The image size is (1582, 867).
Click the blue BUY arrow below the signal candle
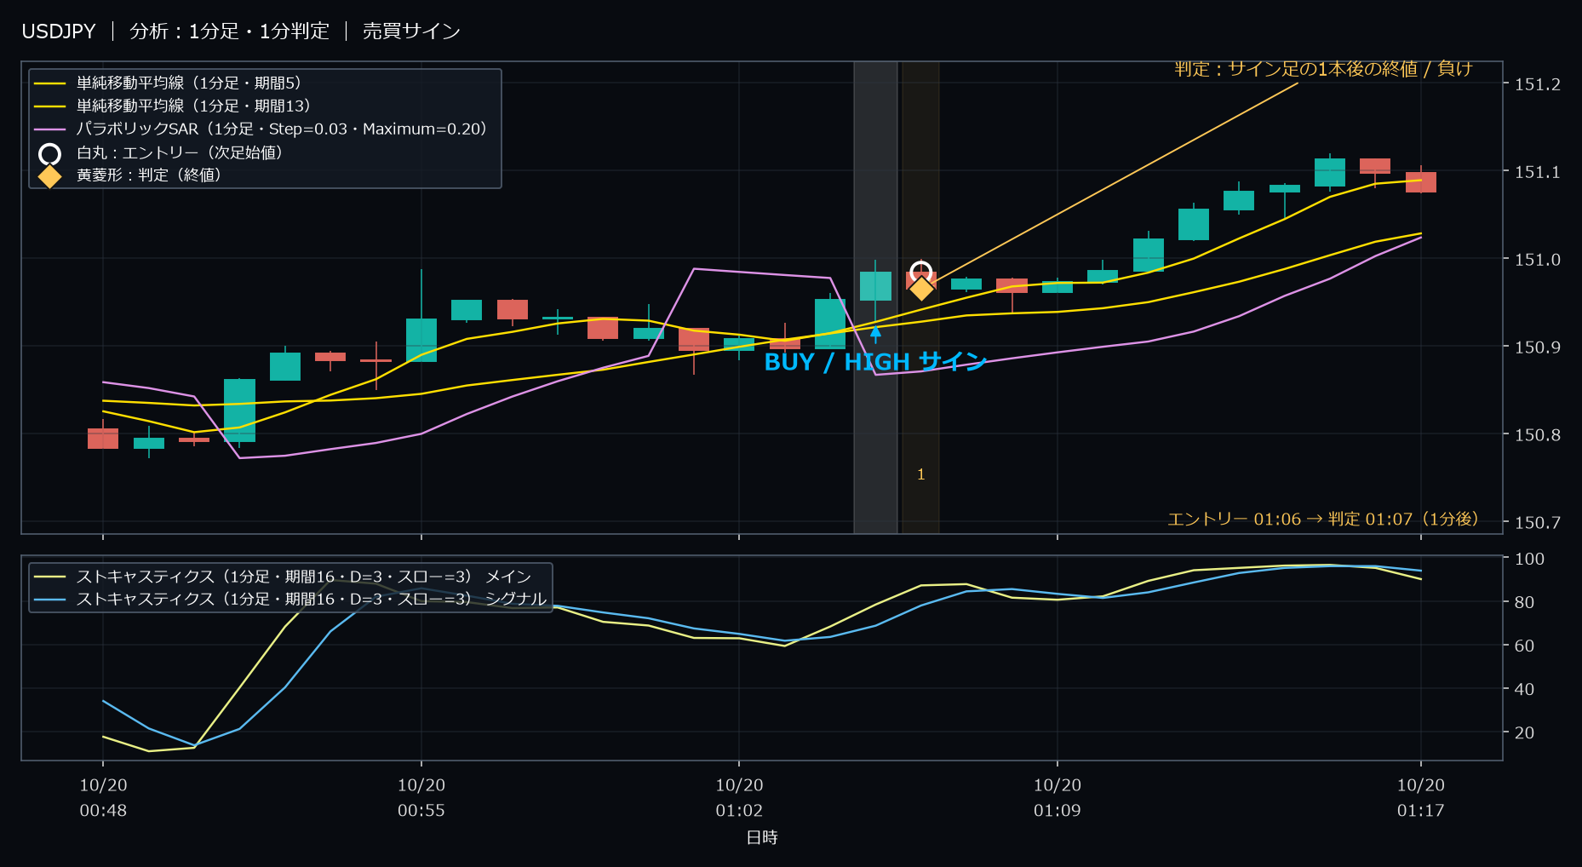[875, 334]
